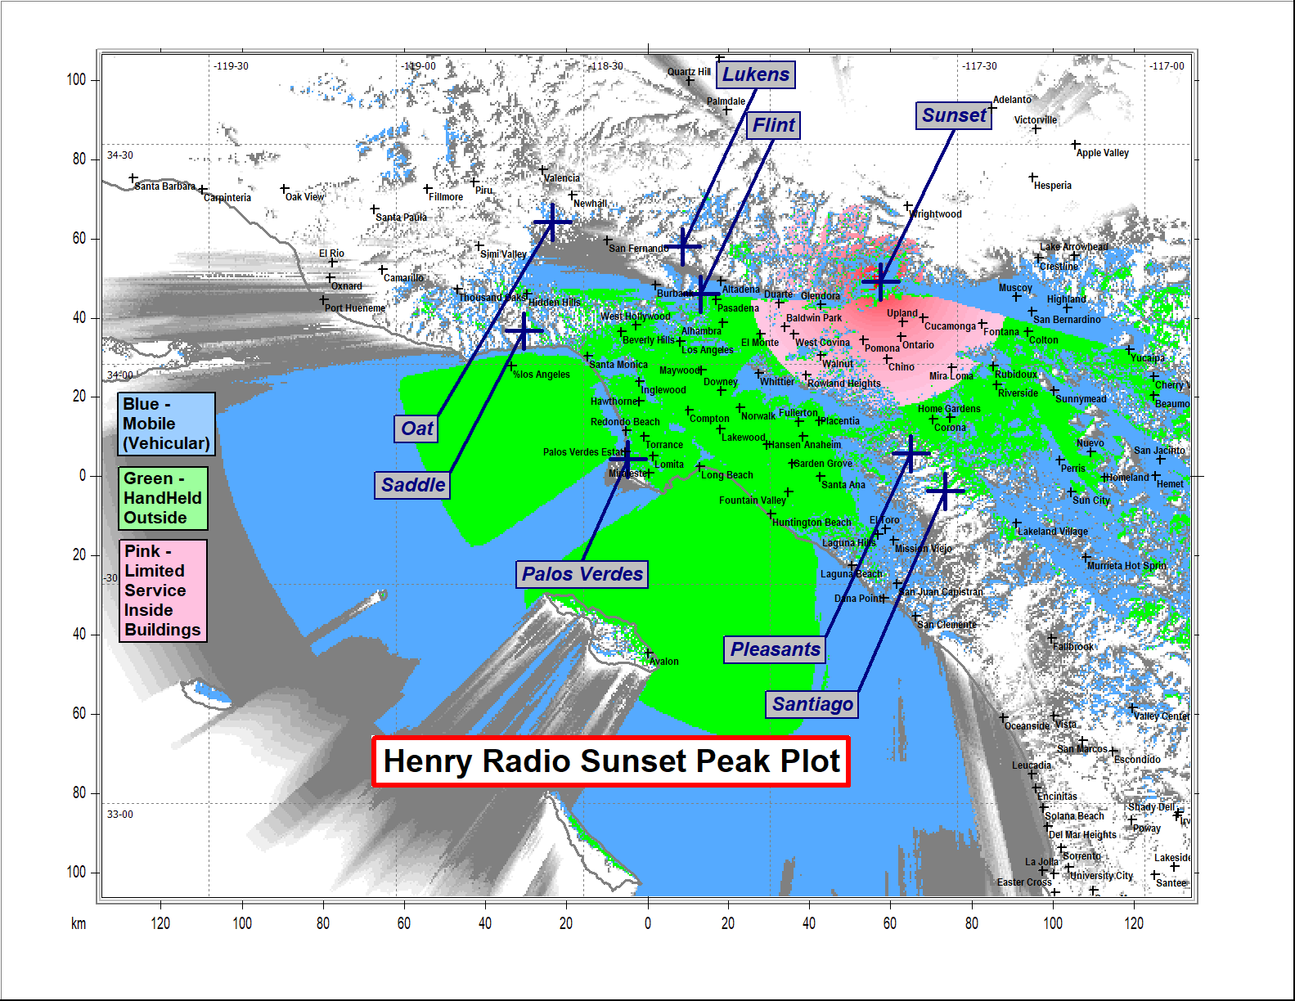1295x1001 pixels.
Task: Click the Oat site label
Action: [416, 429]
